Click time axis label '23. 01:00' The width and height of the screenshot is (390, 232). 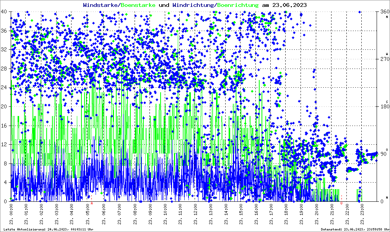[26, 214]
